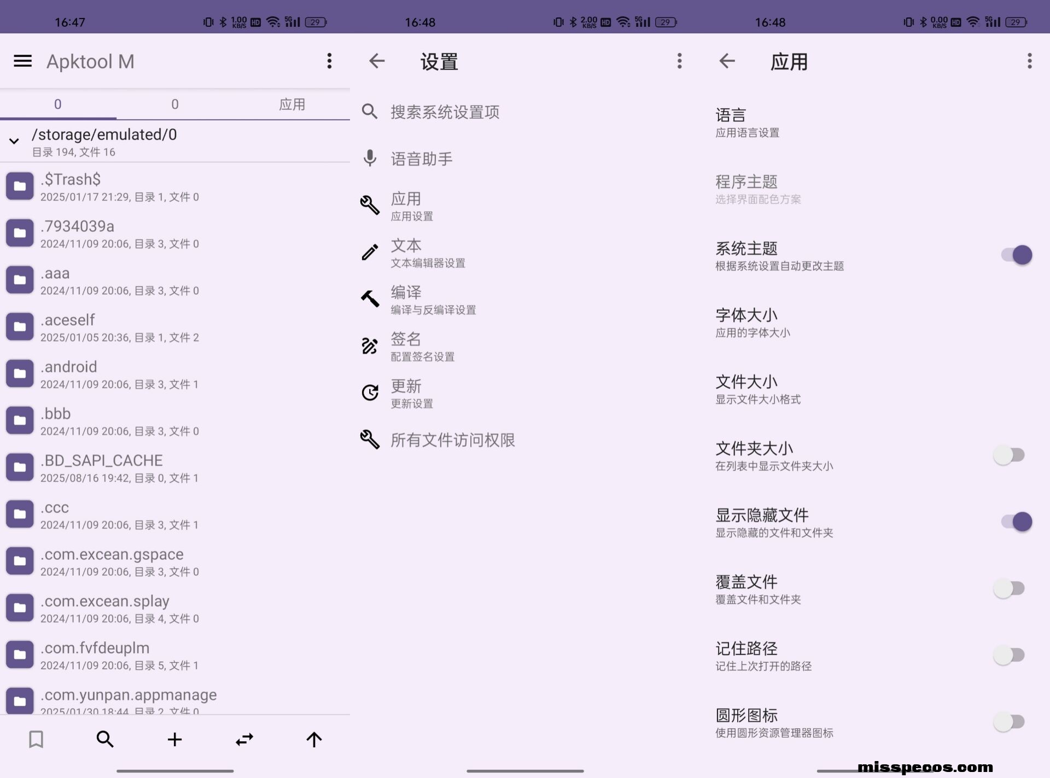Open the 语言 setting selector
This screenshot has width=1050, height=778.
click(x=747, y=122)
